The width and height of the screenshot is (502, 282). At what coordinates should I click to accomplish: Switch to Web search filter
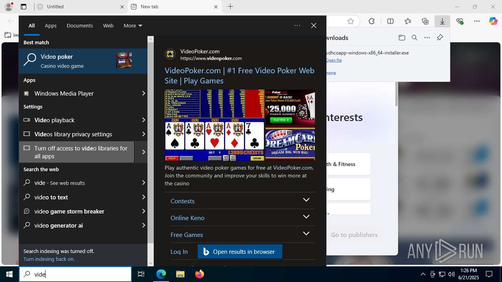108,25
